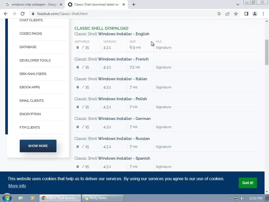Share this page via share icon
269x202 pixels.
click(227, 14)
